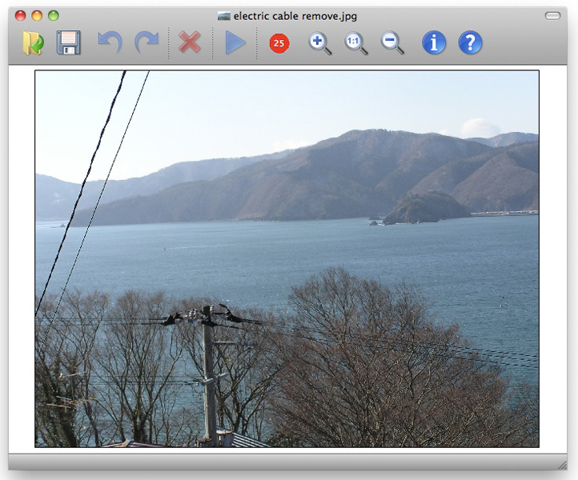The height and width of the screenshot is (480, 578).
Task: Grab the resize handle at window corner
Action: 562,465
